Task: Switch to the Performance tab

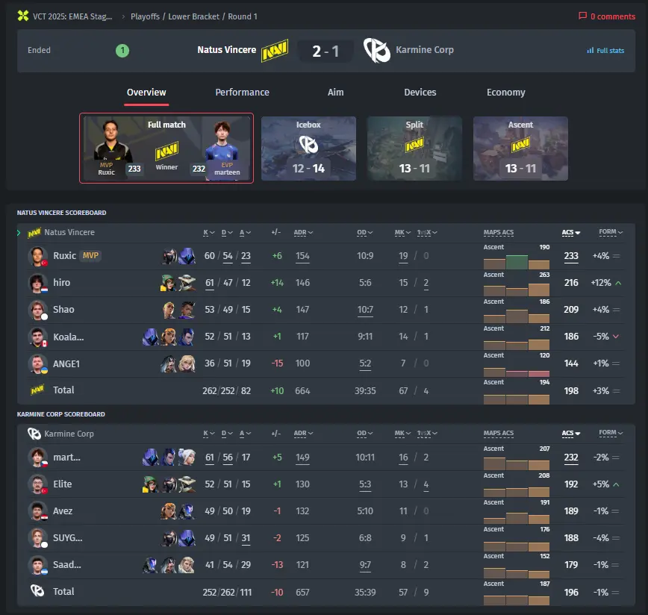Action: click(242, 92)
